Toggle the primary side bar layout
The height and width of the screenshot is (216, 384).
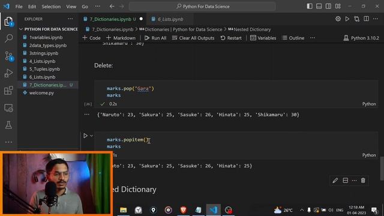[310, 7]
